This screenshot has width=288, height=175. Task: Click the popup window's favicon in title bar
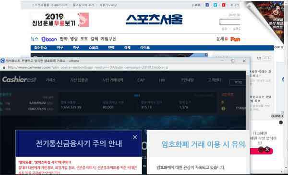[x=2, y=61]
